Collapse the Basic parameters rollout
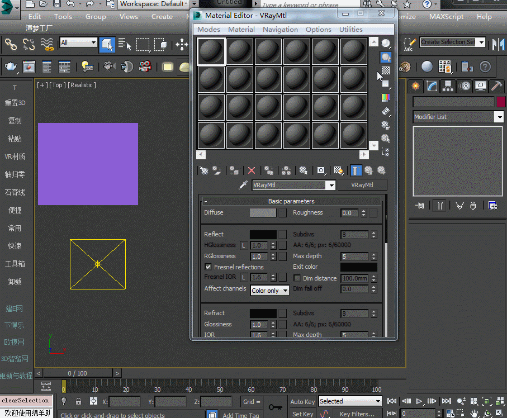The width and height of the screenshot is (507, 418). [x=291, y=201]
